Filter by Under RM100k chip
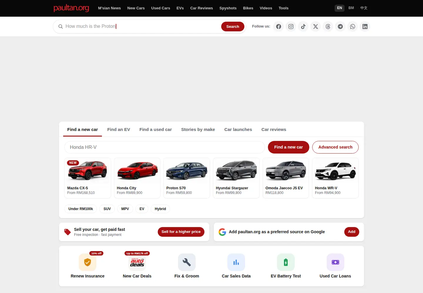423x293 pixels. 80,209
